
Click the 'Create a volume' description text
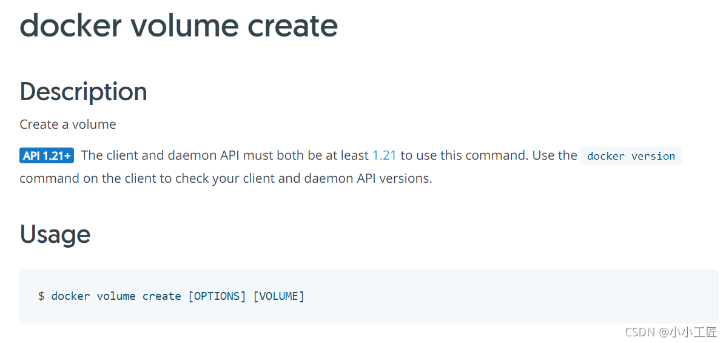click(68, 124)
